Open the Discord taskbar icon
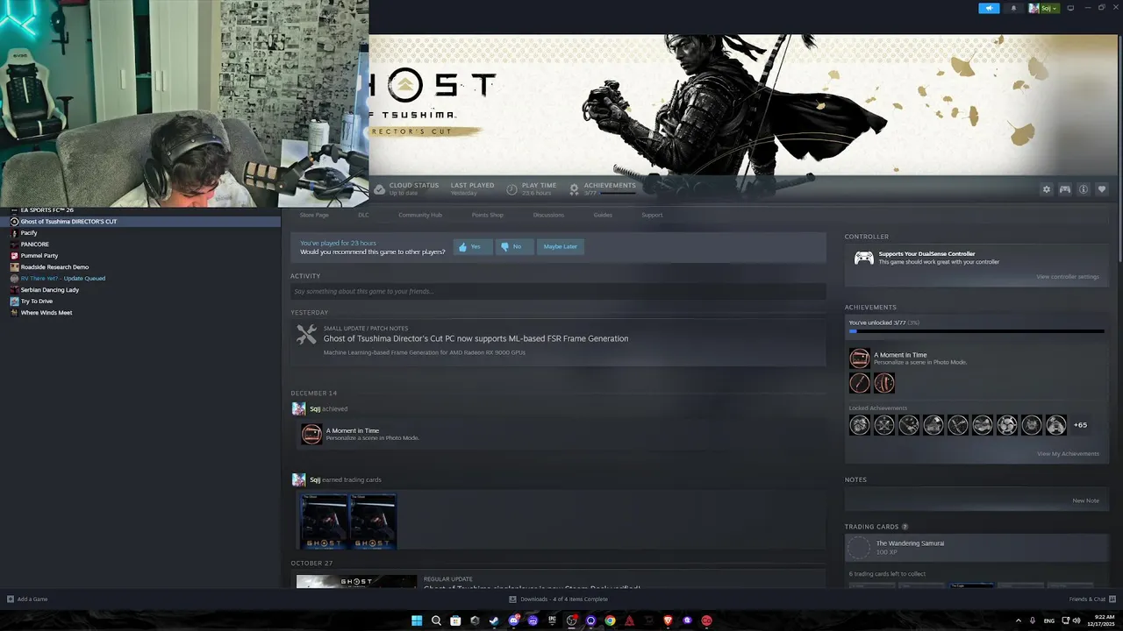 513,620
